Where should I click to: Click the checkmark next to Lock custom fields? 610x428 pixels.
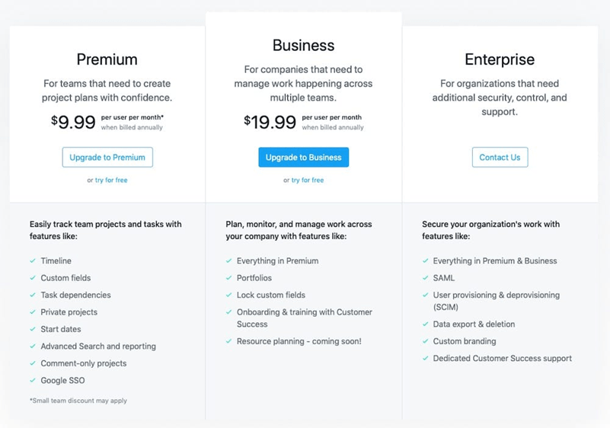click(x=228, y=295)
